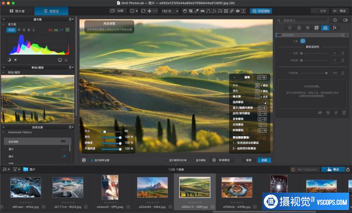This screenshot has height=213, width=352.
Task: Collapse the 移动/缩放 section chevron
Action: tap(3, 72)
